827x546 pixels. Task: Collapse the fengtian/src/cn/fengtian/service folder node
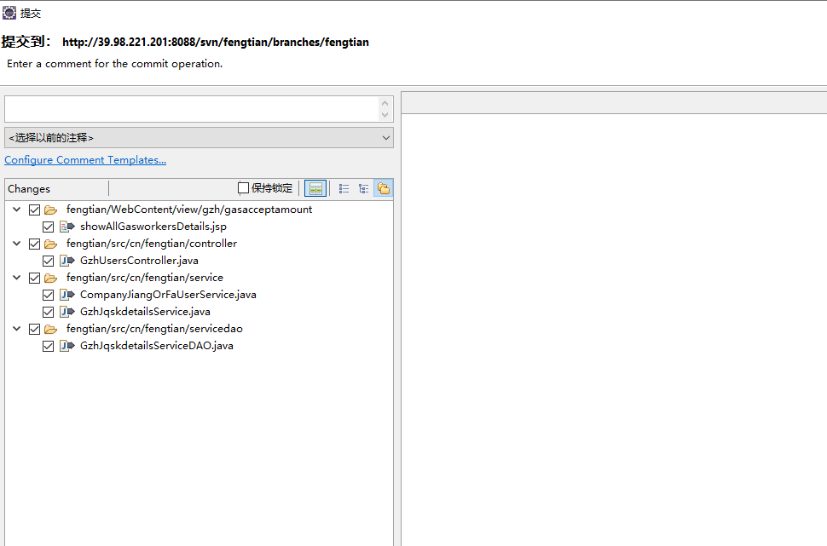(x=17, y=278)
